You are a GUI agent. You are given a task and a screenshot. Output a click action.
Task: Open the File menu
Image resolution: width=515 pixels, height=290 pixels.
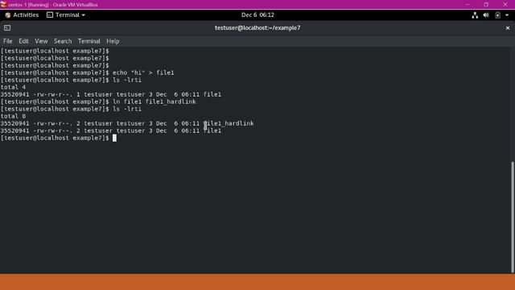(7, 41)
